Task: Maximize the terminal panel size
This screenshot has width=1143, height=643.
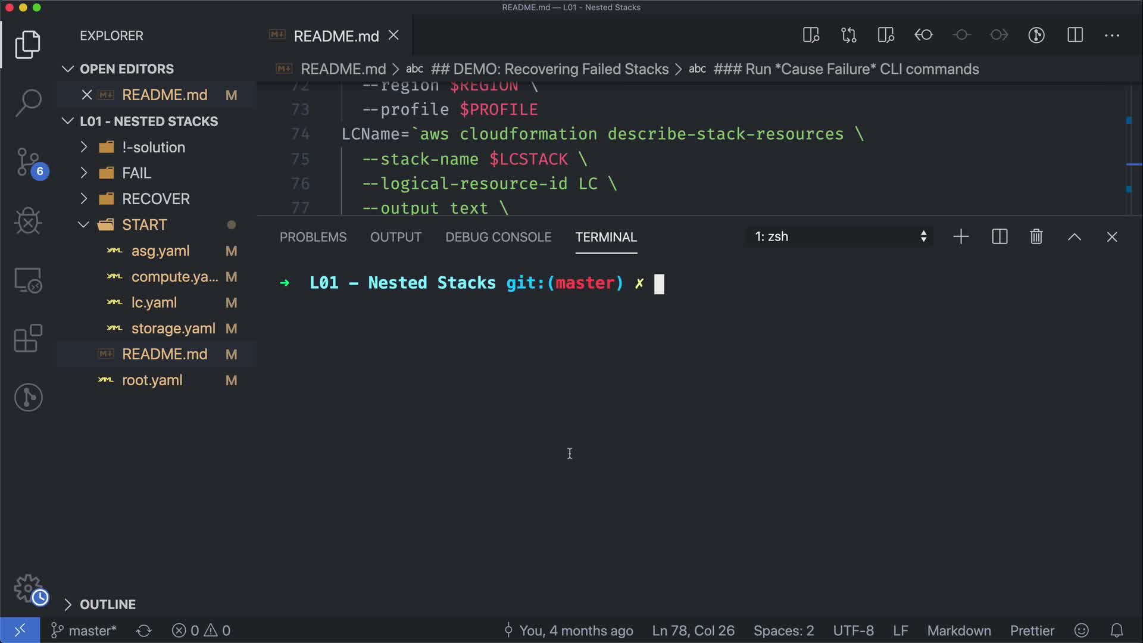Action: (x=1074, y=237)
